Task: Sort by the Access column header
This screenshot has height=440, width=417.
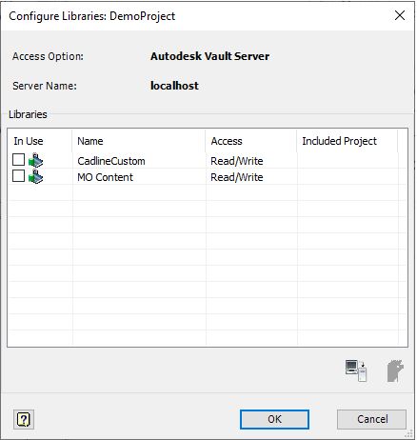Action: pyautogui.click(x=251, y=141)
